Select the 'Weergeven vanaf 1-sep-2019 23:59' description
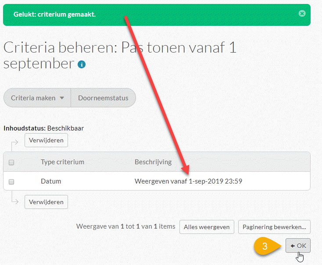The image size is (322, 265). point(188,181)
